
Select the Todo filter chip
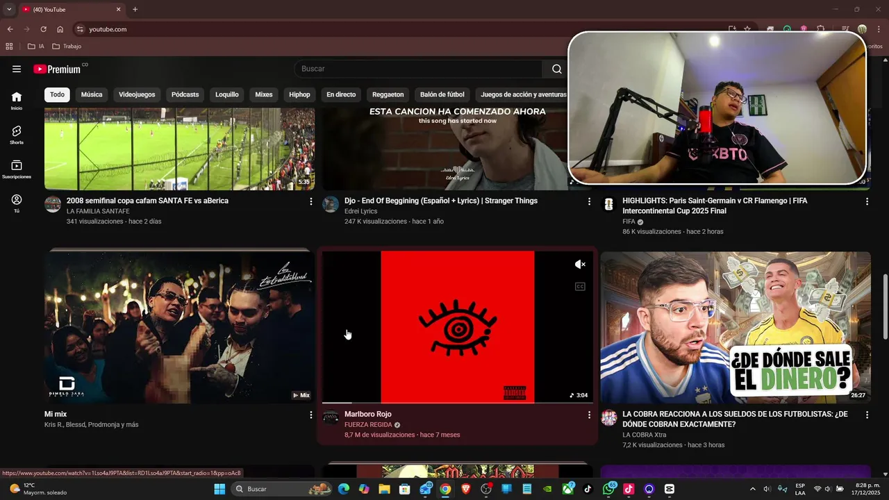click(57, 94)
